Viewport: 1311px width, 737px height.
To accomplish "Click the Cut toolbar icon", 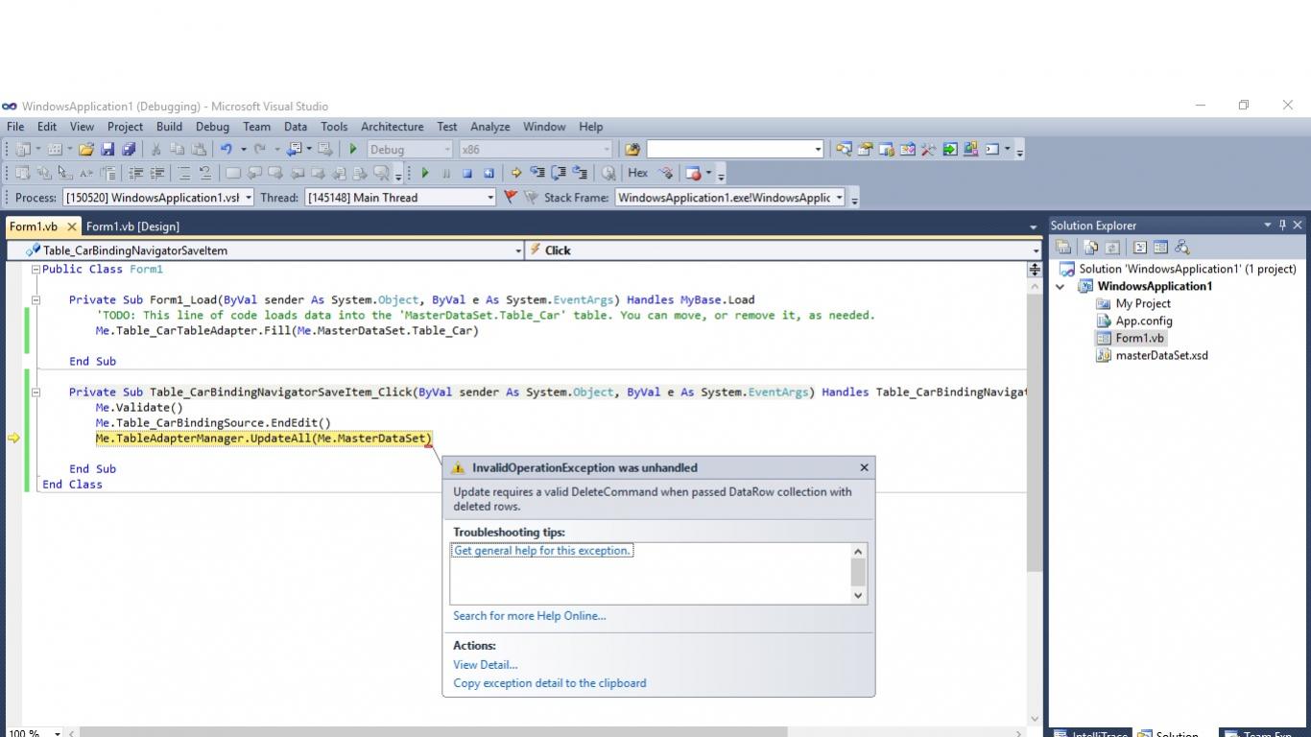I will pos(155,149).
